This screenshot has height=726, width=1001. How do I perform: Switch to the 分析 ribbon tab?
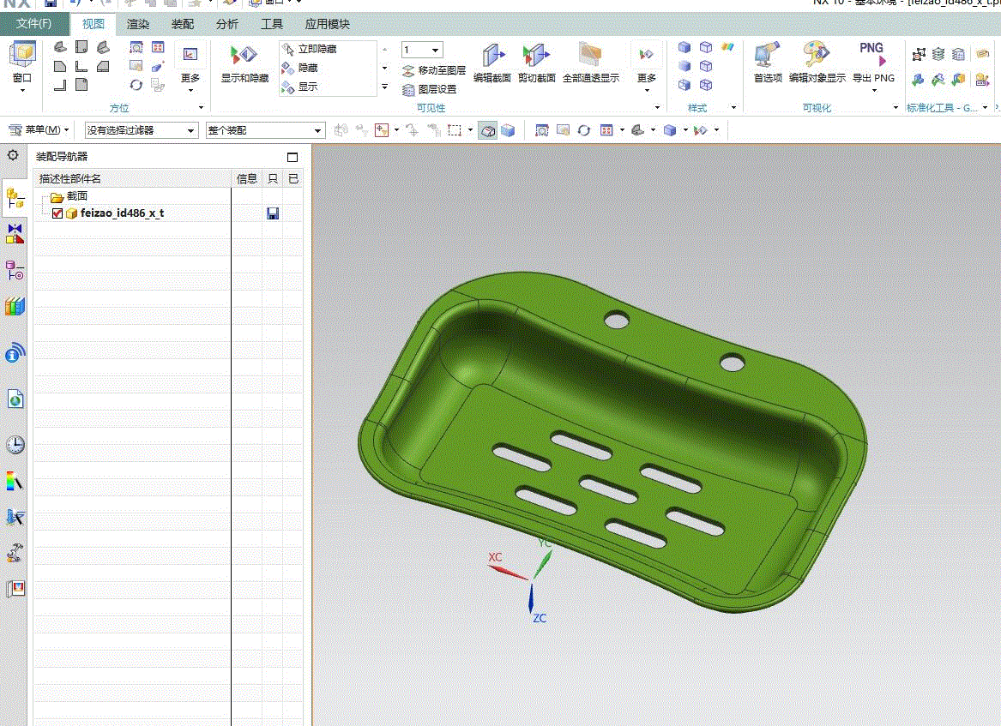(227, 24)
